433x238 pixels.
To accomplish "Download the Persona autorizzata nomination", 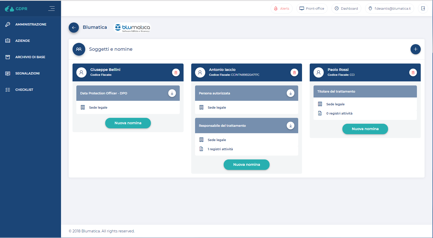I will [290, 93].
